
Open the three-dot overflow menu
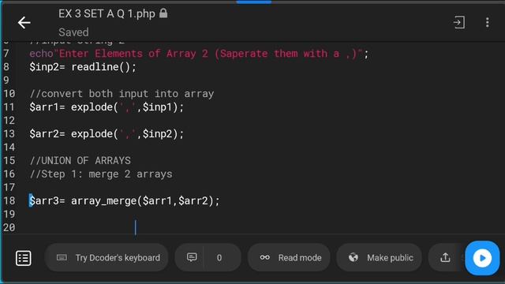tap(488, 22)
